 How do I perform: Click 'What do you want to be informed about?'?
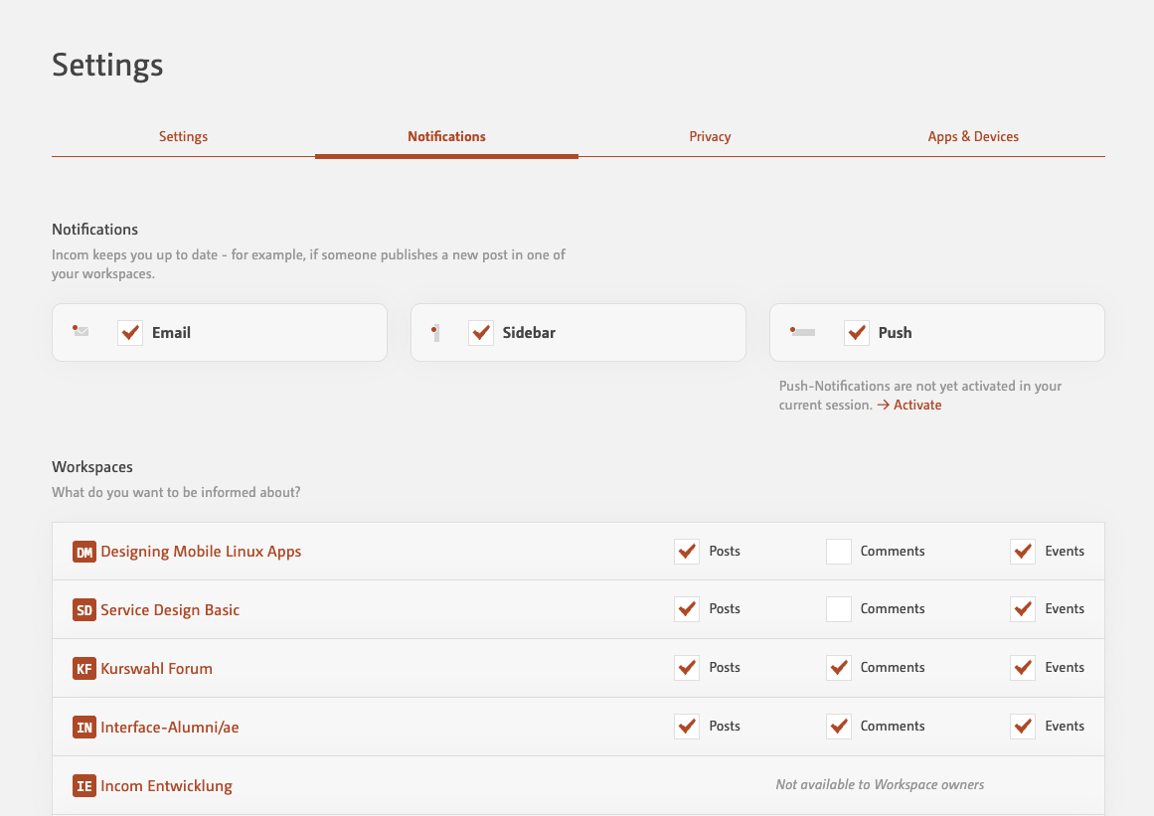tap(176, 492)
